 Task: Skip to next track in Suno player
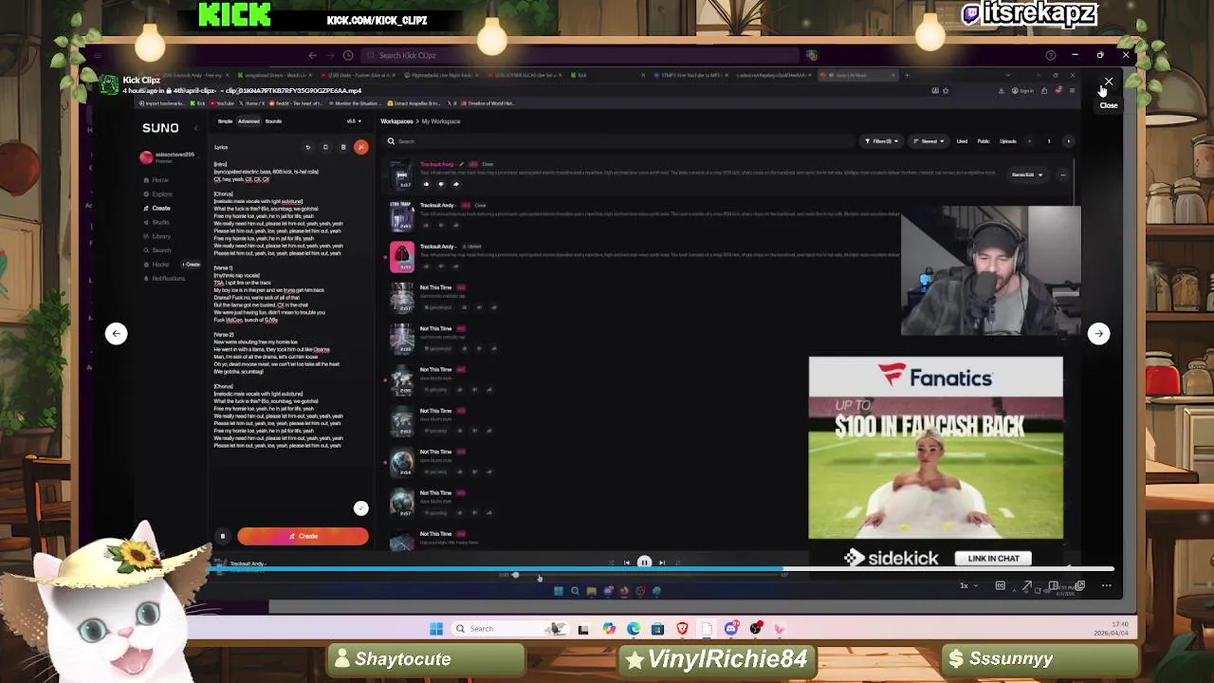(662, 563)
